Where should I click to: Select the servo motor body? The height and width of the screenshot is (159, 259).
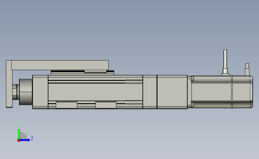222,92
